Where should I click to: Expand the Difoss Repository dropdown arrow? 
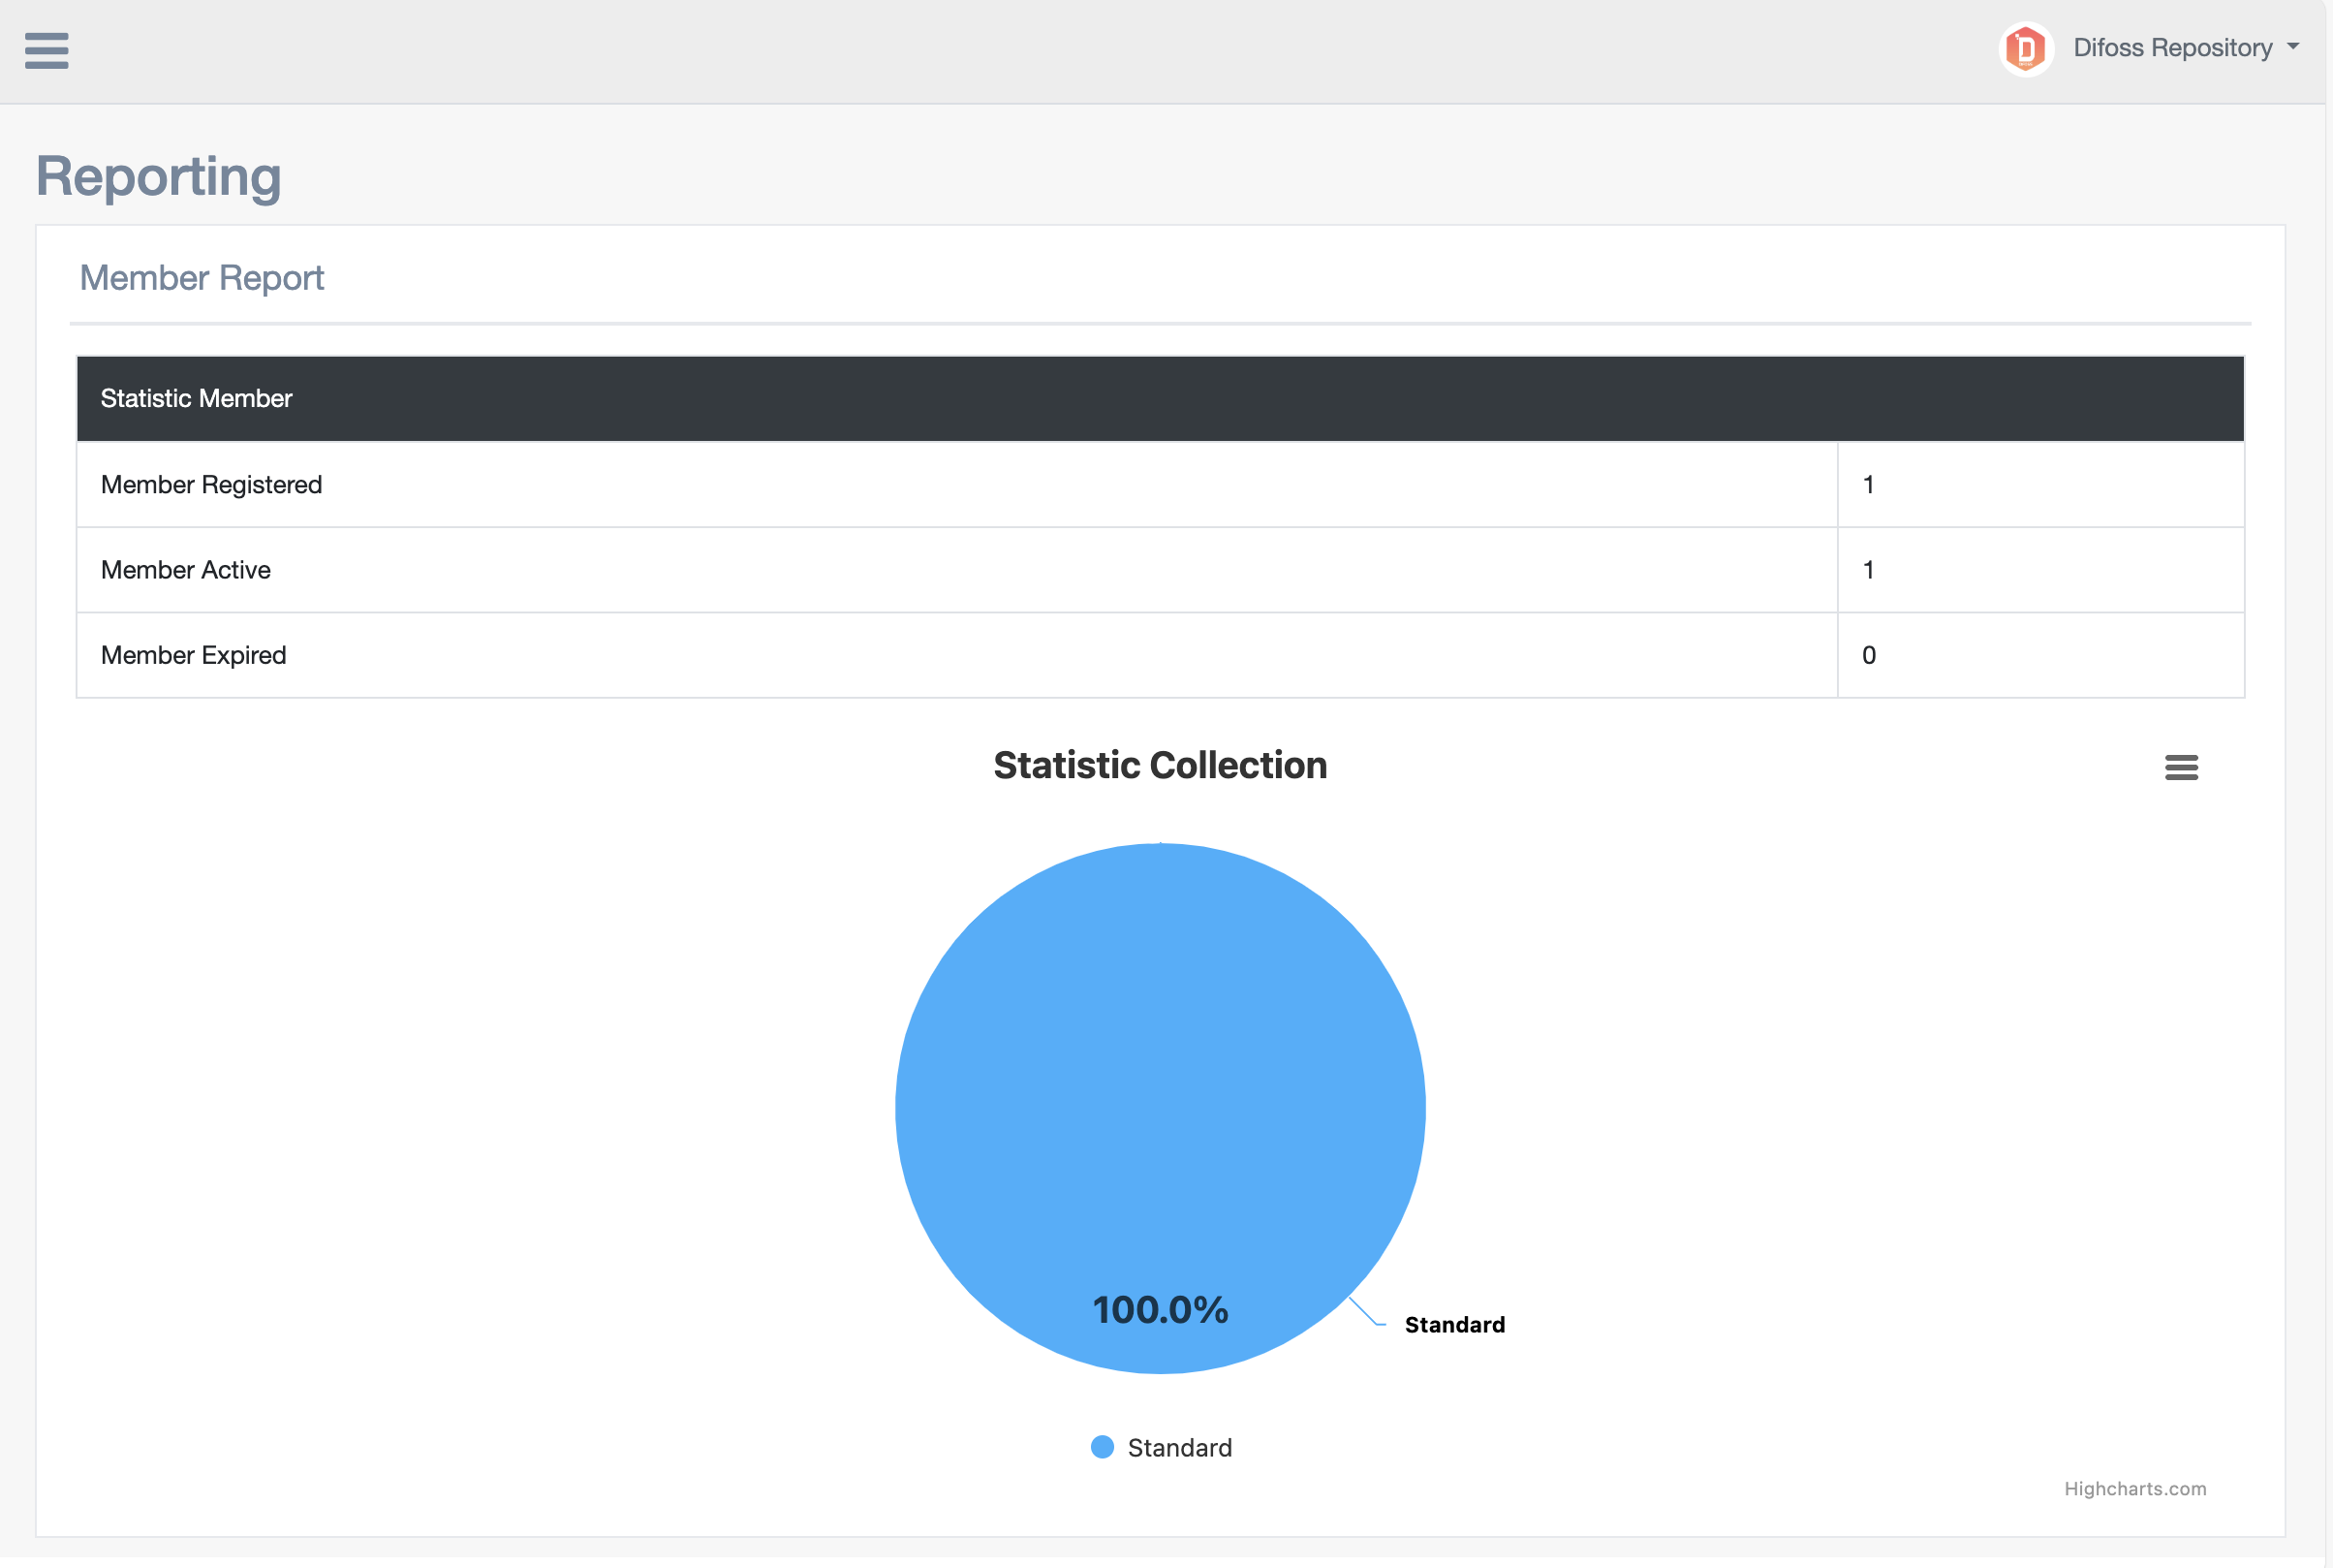tap(2293, 47)
